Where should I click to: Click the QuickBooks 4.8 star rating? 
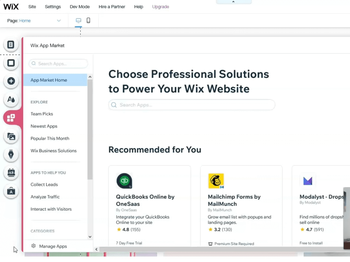[x=128, y=230]
